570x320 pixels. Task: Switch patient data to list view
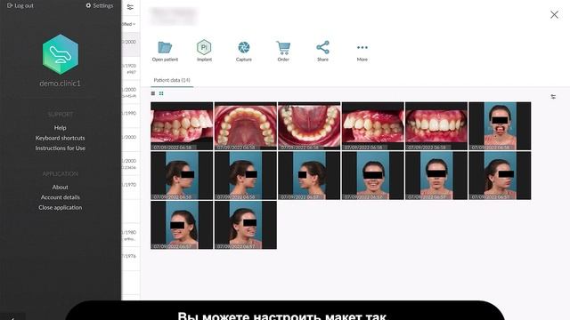pyautogui.click(x=153, y=93)
